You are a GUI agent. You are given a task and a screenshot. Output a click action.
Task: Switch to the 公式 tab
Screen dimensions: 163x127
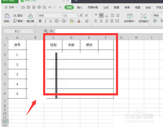pyautogui.click(x=106, y=7)
